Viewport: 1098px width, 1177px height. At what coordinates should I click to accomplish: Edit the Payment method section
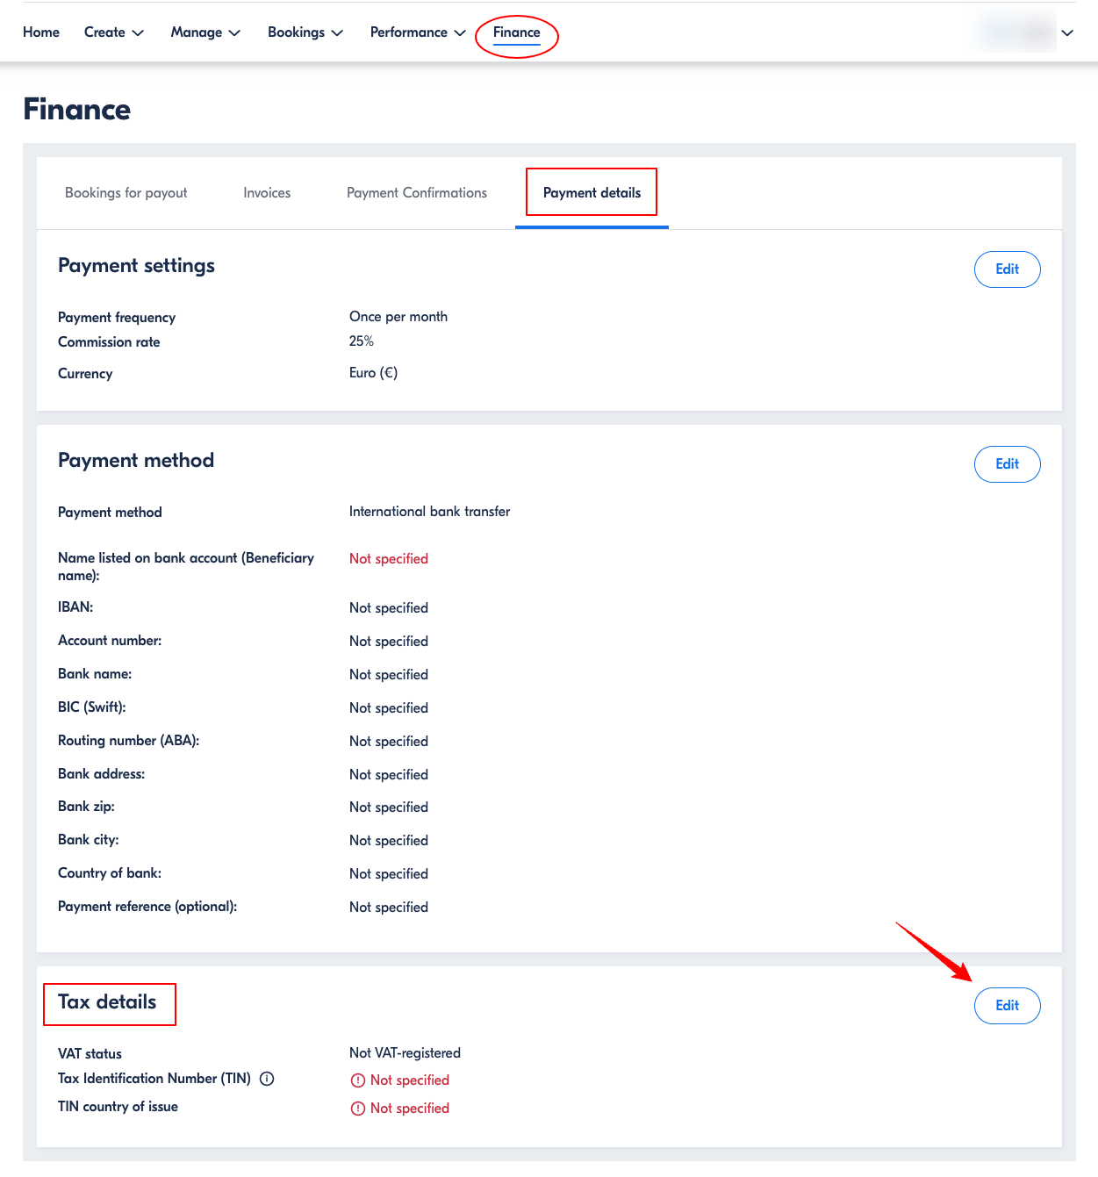(x=1008, y=464)
